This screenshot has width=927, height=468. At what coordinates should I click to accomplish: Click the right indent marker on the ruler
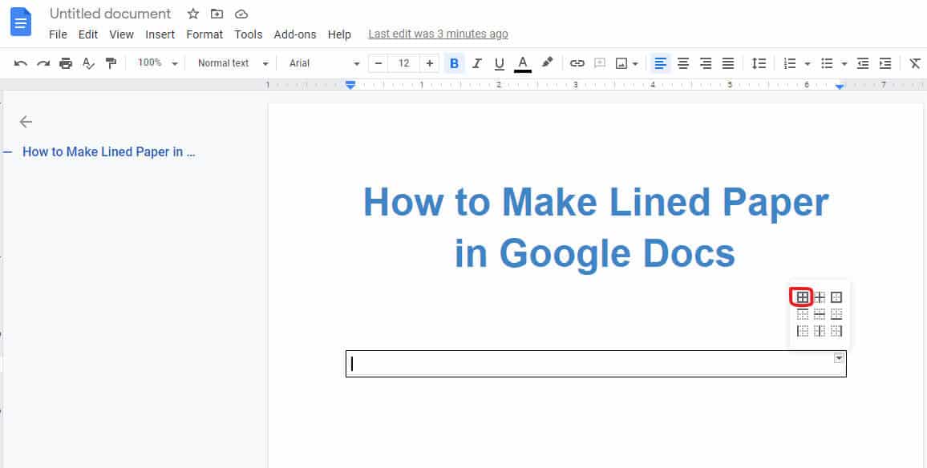coord(840,87)
